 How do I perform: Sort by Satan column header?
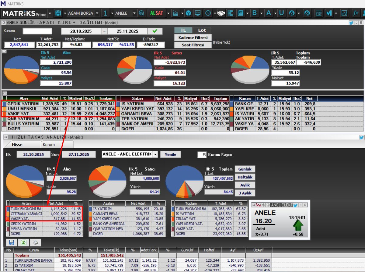coord(137,98)
